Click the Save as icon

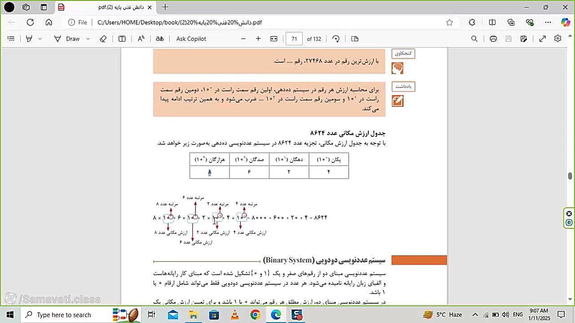pyautogui.click(x=524, y=39)
